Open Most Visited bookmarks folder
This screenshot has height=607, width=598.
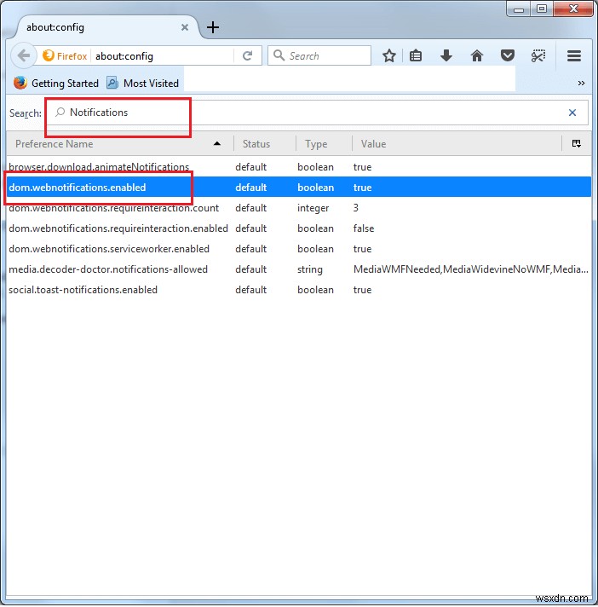click(x=142, y=84)
